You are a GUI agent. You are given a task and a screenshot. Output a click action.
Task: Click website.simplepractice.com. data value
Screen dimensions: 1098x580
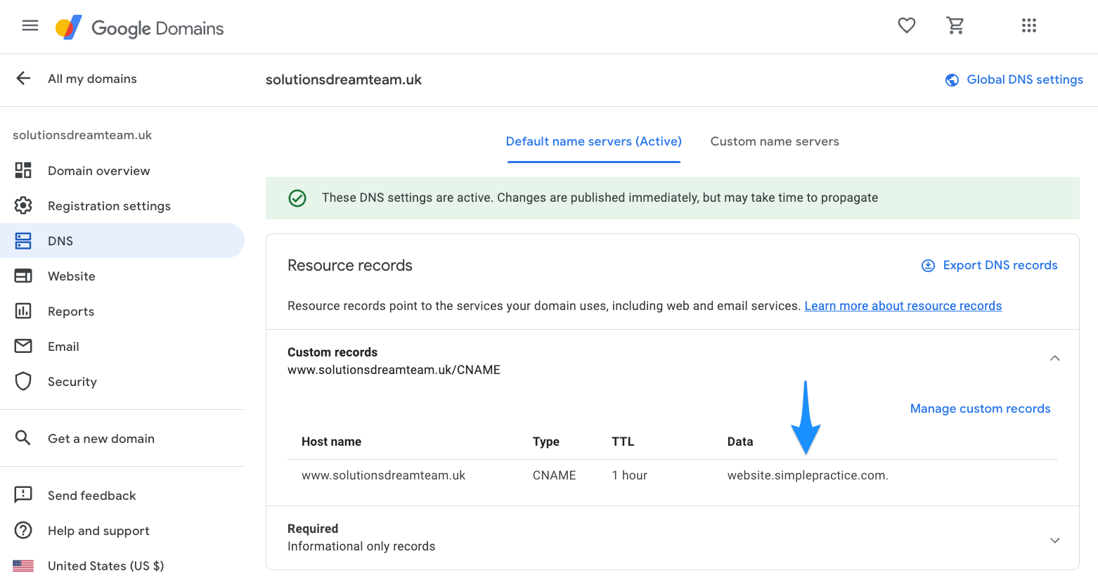coord(808,475)
